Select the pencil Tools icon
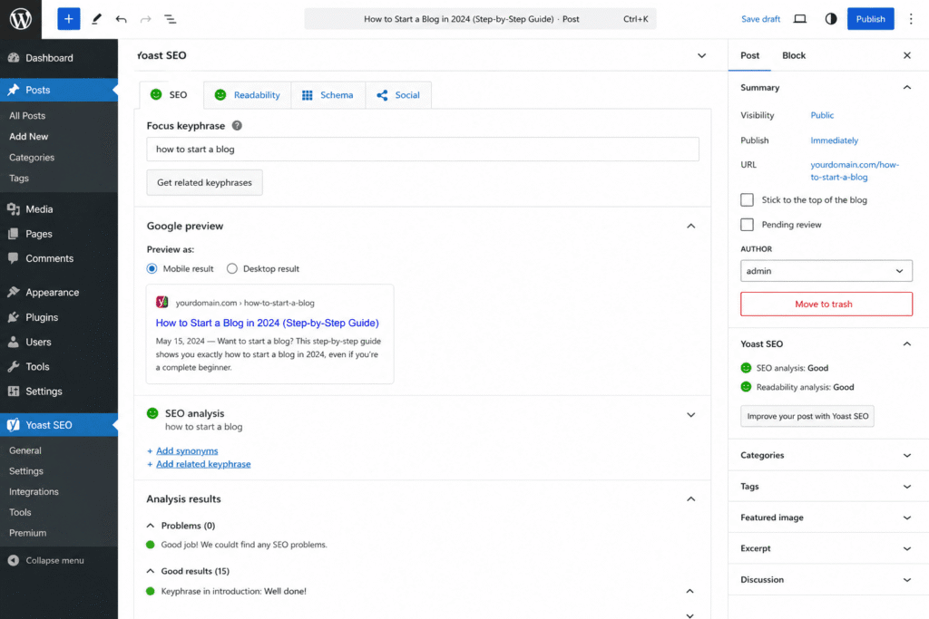Image resolution: width=929 pixels, height=619 pixels. coord(96,19)
